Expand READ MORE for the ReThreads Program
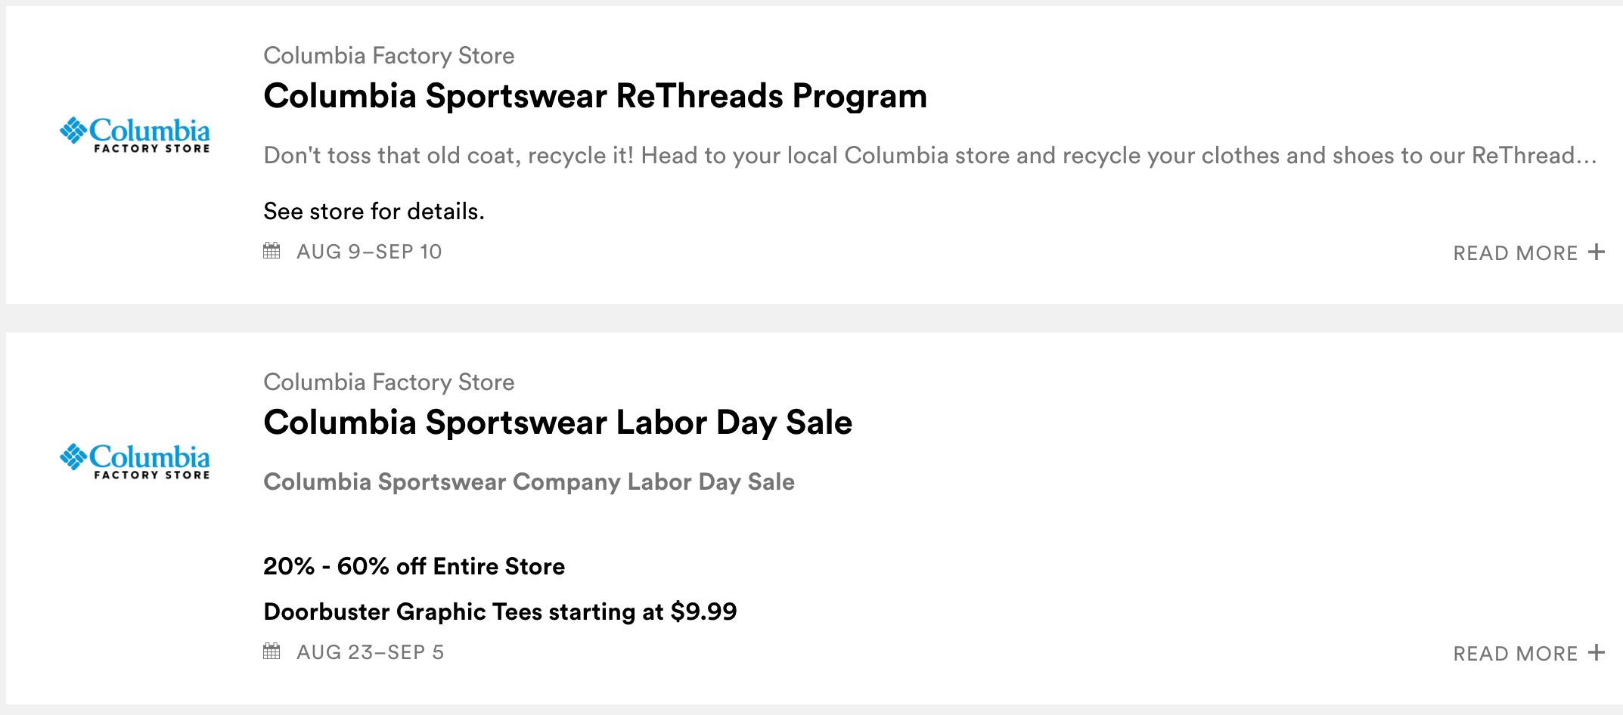This screenshot has width=1623, height=715. click(x=1515, y=253)
